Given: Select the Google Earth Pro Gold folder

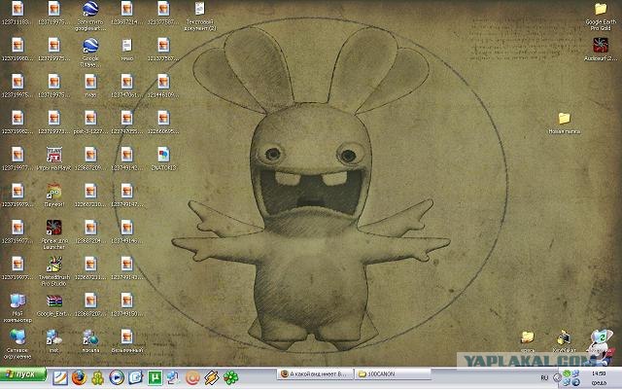Looking at the screenshot, I should click(x=601, y=16).
